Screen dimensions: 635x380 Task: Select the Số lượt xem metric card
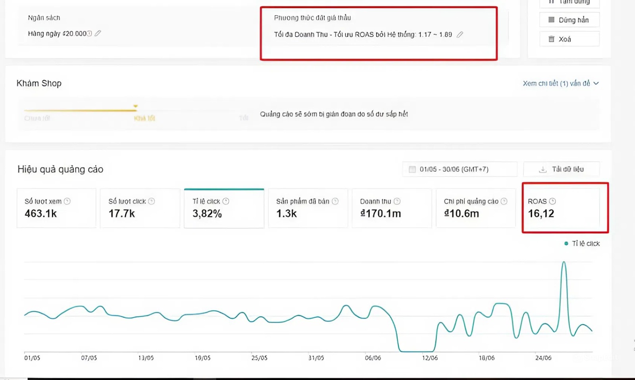click(x=56, y=208)
